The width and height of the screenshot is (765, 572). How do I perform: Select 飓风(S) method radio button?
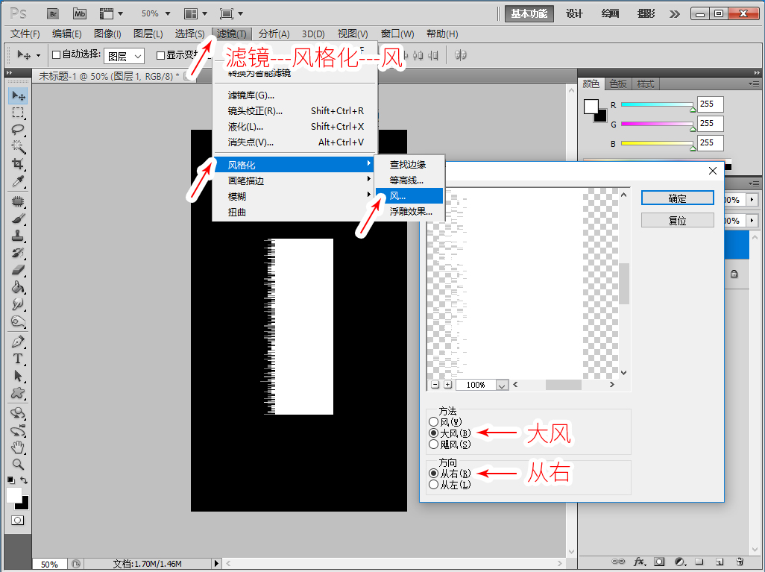pos(433,444)
